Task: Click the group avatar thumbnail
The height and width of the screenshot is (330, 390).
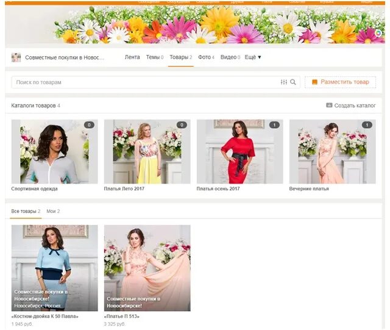Action: [x=16, y=57]
